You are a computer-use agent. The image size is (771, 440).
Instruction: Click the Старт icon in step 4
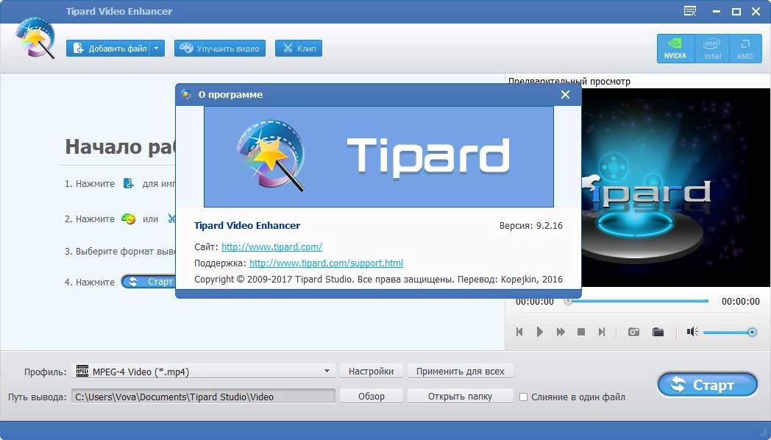coord(148,282)
